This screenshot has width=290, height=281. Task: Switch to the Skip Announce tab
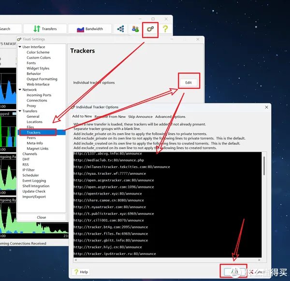pyautogui.click(x=140, y=116)
